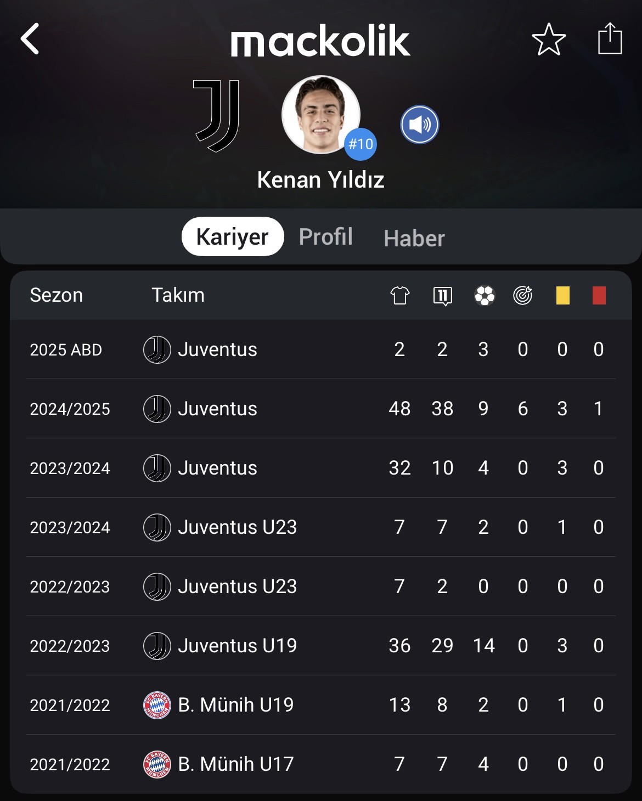Tap Bayern logo in B. Münih U17 row
This screenshot has width=642, height=801.
(157, 764)
